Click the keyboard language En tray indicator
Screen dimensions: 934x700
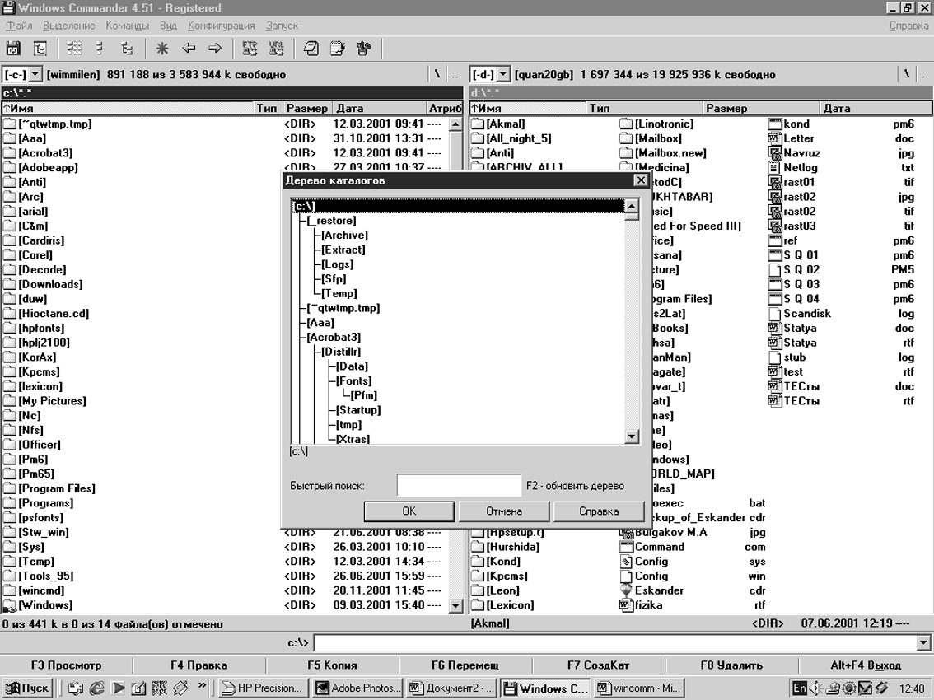pos(800,688)
